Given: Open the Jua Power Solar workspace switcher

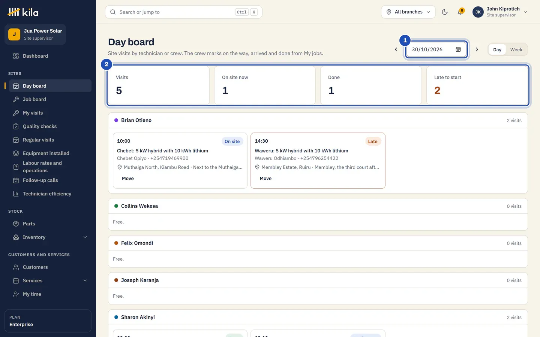Looking at the screenshot, I should (35, 34).
